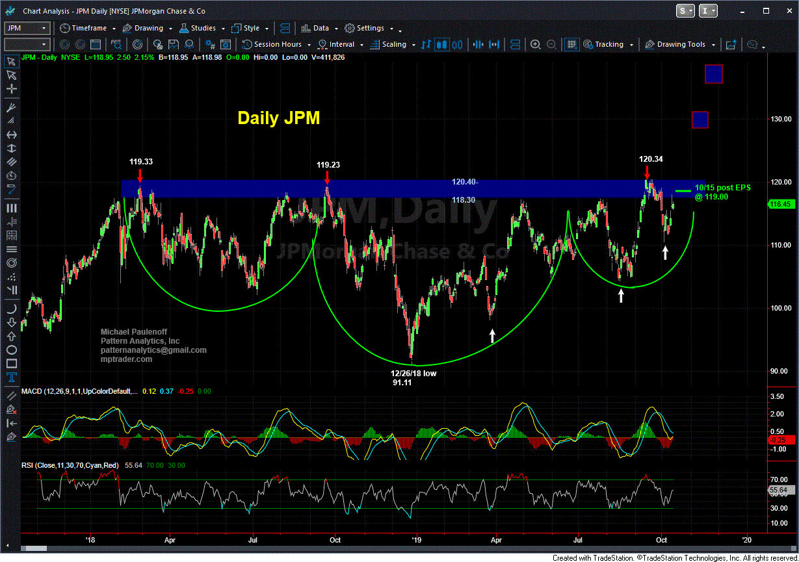Choose the vertical double-arrow measure tool

11,149
